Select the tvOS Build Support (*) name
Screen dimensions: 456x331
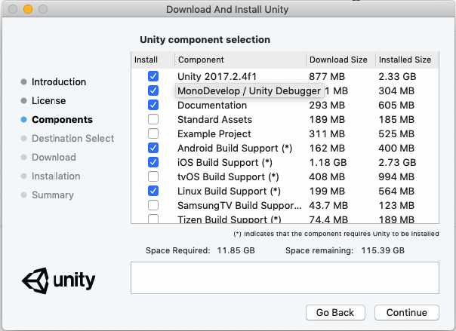pos(228,177)
